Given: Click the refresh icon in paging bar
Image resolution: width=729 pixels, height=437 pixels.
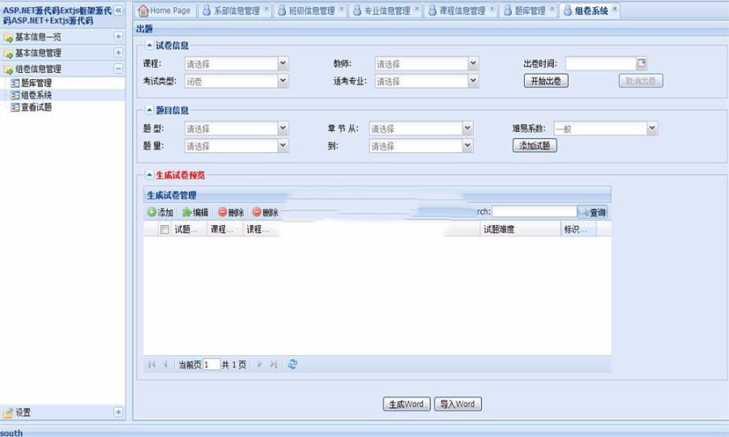Looking at the screenshot, I should [x=292, y=364].
